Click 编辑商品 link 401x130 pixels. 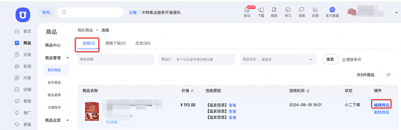point(382,105)
